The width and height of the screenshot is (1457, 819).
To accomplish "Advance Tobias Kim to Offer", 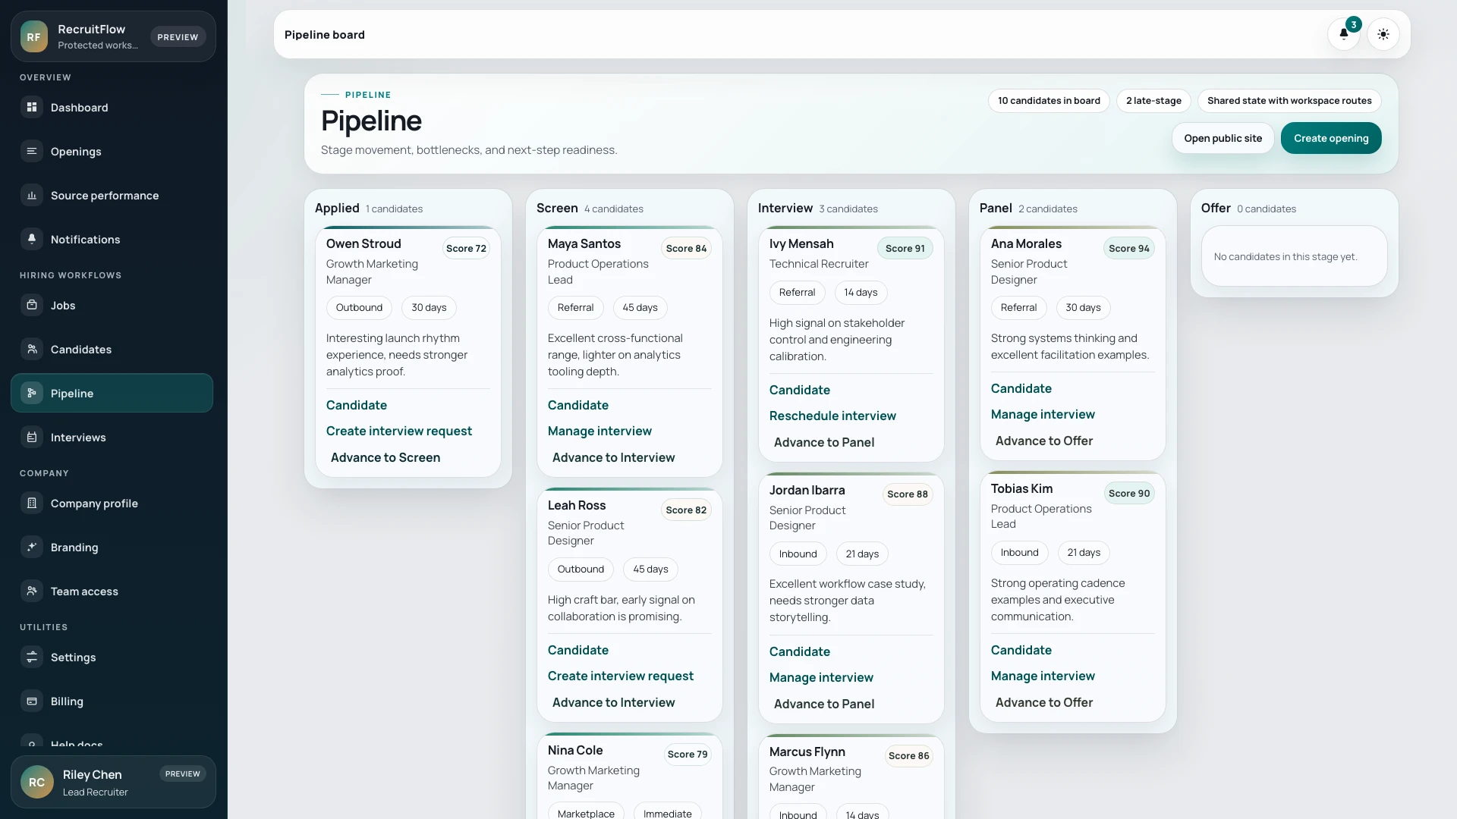I will [x=1044, y=702].
